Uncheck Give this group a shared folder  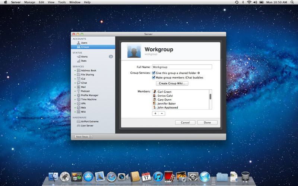(x=153, y=73)
